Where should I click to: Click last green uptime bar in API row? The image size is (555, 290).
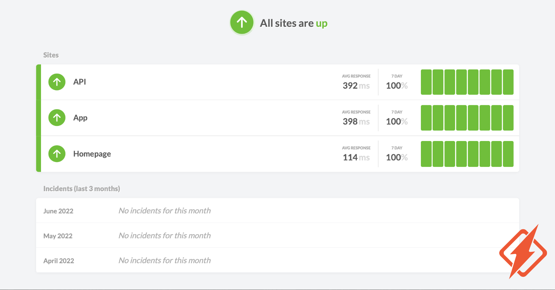click(508, 82)
